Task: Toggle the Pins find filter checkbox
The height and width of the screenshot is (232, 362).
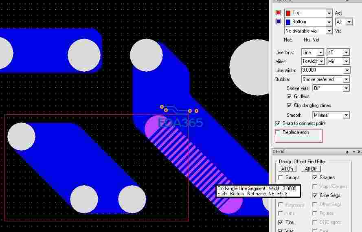Action: [281, 222]
